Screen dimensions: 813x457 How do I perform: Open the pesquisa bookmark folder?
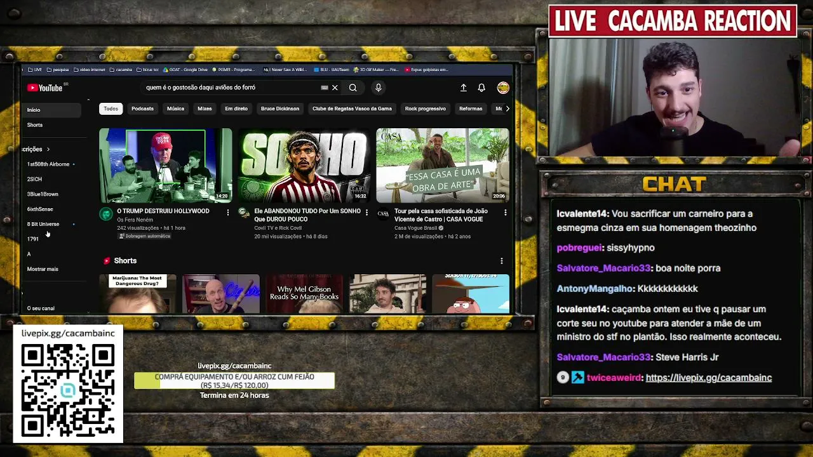(58, 70)
